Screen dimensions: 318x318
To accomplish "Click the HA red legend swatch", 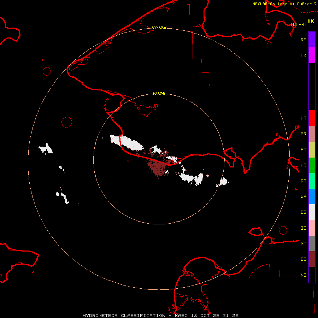I will (x=312, y=118).
